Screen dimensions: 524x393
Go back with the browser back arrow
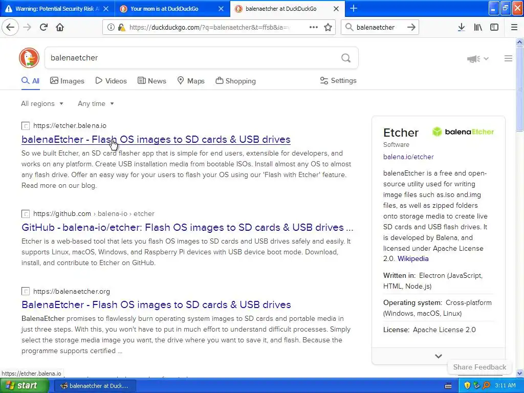[x=10, y=27]
